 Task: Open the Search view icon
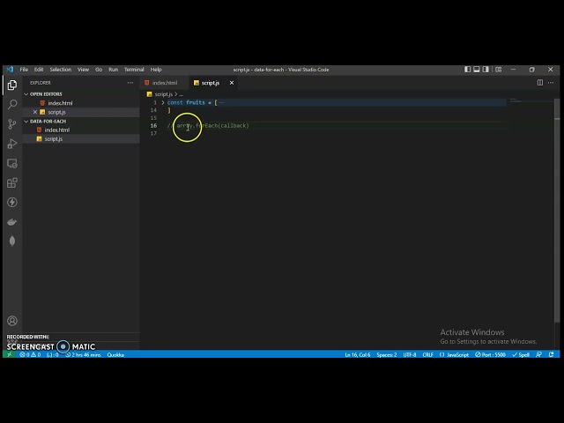(12, 104)
